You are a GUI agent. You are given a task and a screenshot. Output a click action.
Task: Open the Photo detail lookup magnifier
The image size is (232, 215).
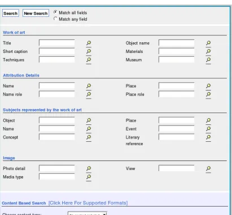tap(89, 168)
